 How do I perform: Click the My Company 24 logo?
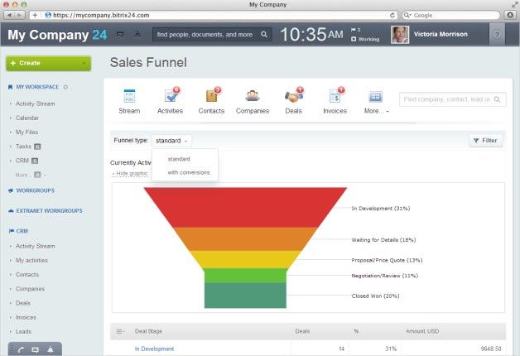[57, 35]
